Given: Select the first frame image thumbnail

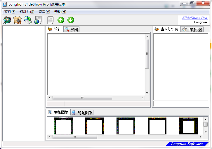Looking at the screenshot, I should pos(63,126).
